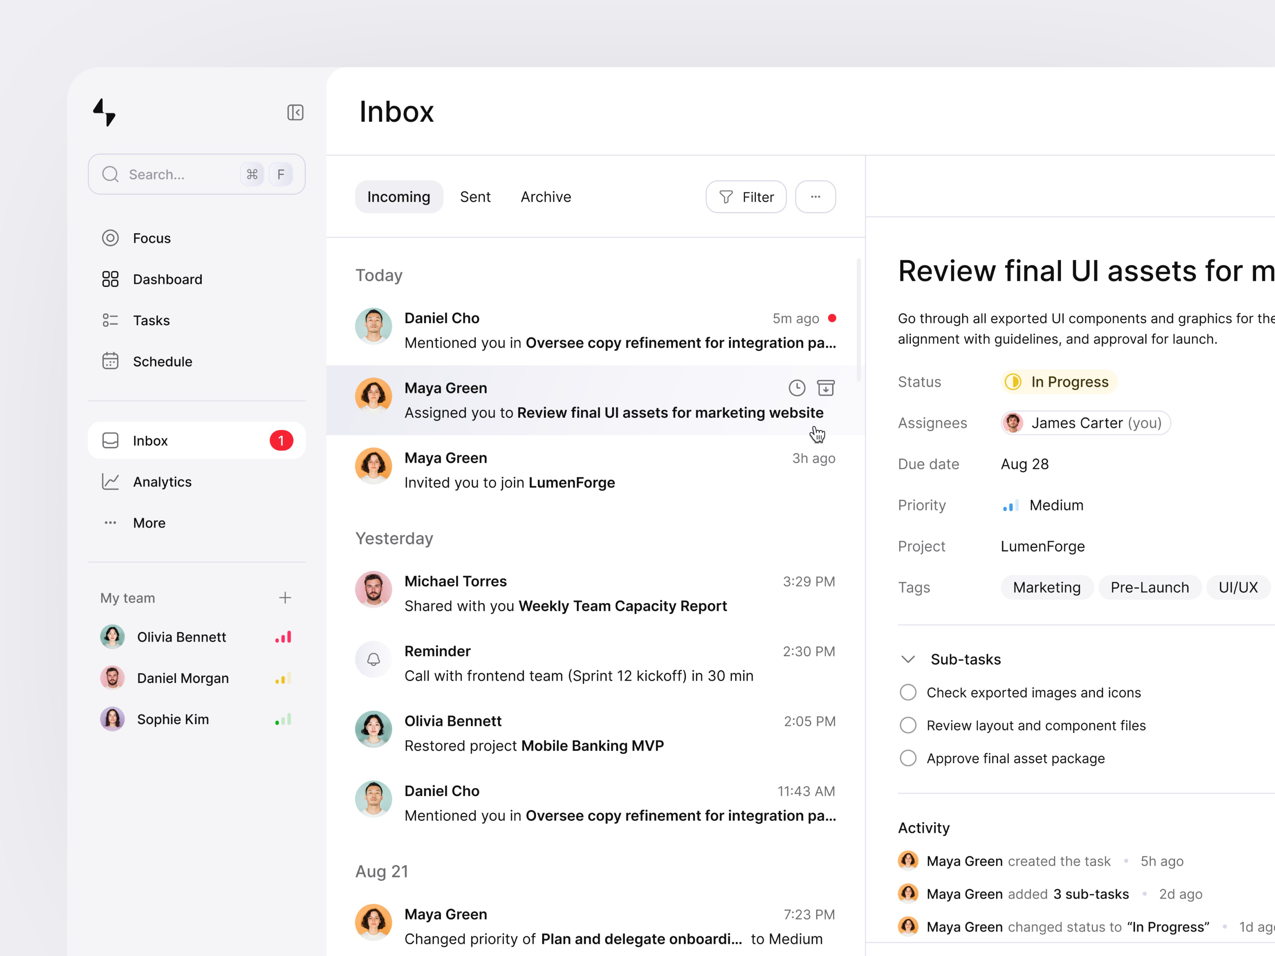Archive the selected Maya Green notification

pos(826,388)
